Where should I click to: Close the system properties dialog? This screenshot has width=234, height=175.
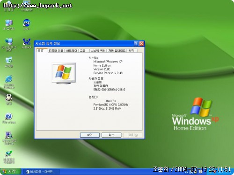point(141,43)
